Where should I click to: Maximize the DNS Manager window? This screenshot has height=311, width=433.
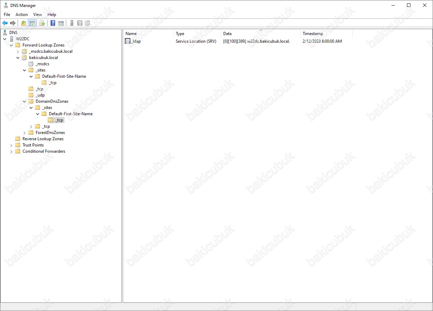tap(409, 5)
